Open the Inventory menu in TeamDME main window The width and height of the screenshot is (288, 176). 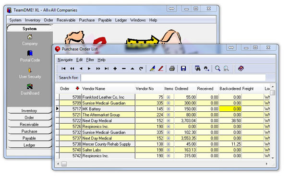(33, 20)
